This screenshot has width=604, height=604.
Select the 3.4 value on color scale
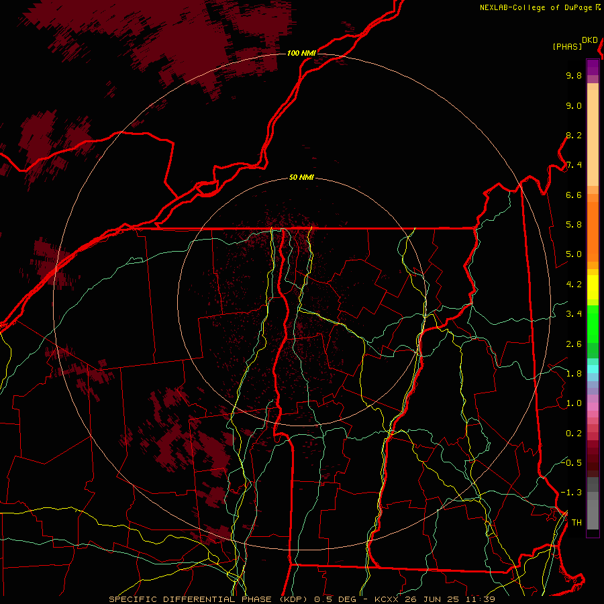point(574,314)
